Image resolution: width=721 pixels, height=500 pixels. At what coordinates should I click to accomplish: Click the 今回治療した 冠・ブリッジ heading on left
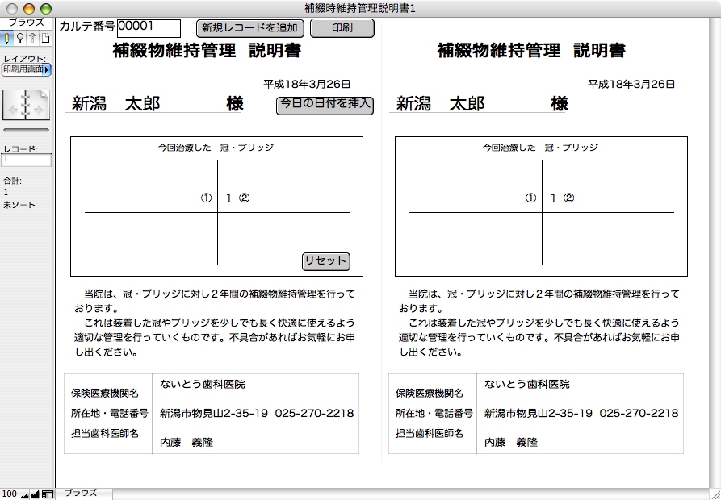pyautogui.click(x=216, y=148)
